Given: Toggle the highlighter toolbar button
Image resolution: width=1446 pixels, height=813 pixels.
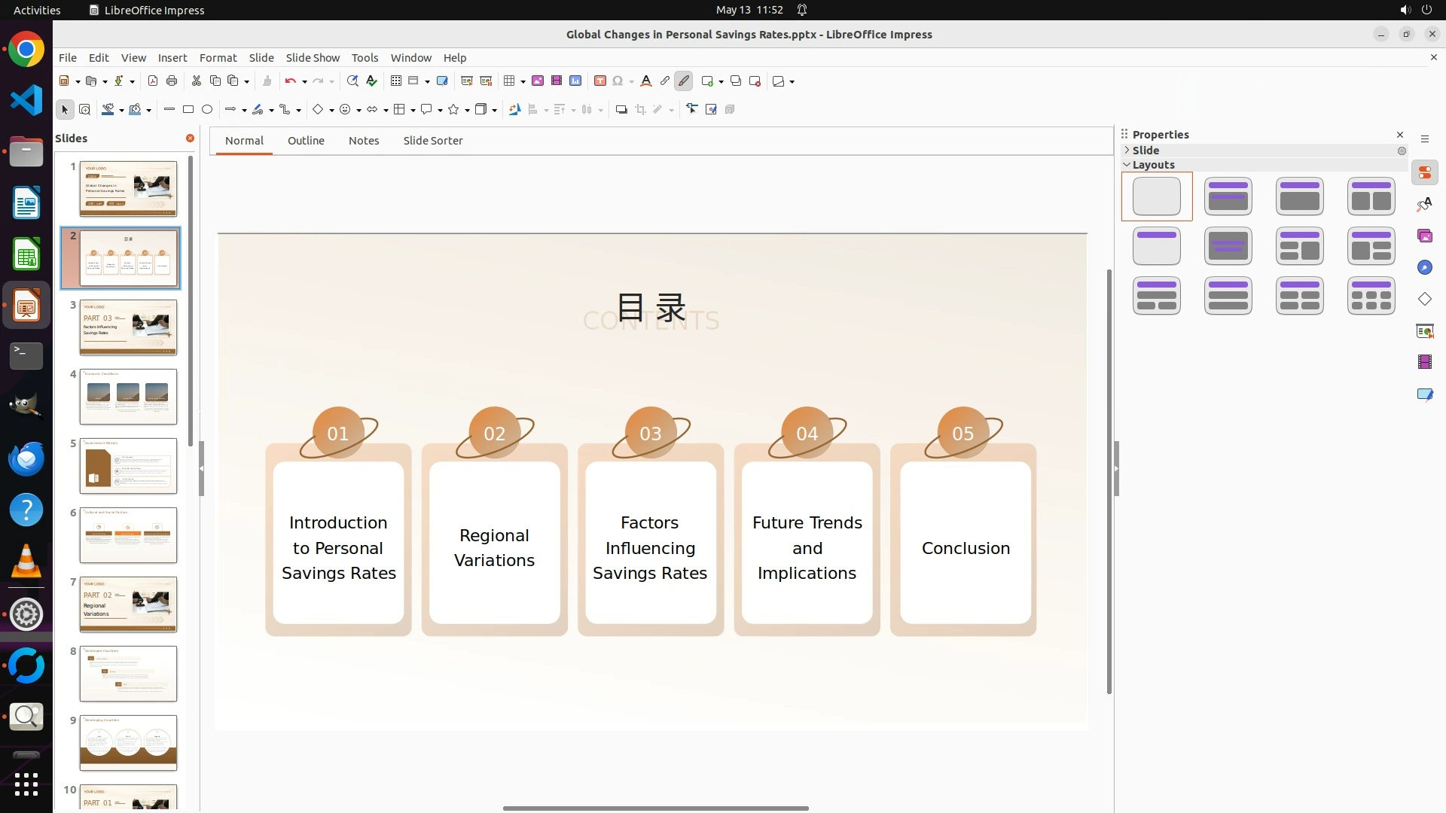Looking at the screenshot, I should coord(683,81).
